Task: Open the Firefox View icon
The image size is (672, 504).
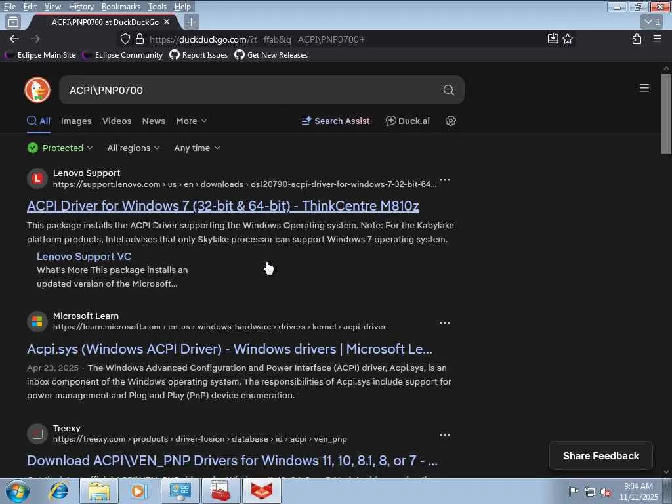Action: [x=13, y=22]
